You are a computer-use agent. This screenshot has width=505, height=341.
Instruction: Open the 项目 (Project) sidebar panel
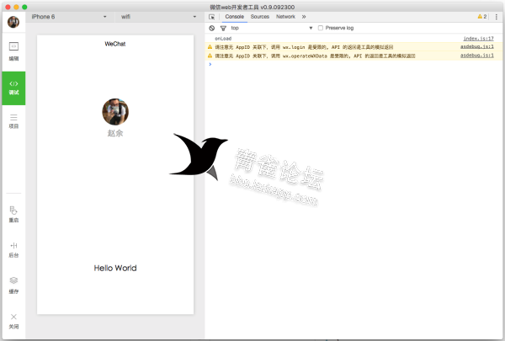[13, 121]
